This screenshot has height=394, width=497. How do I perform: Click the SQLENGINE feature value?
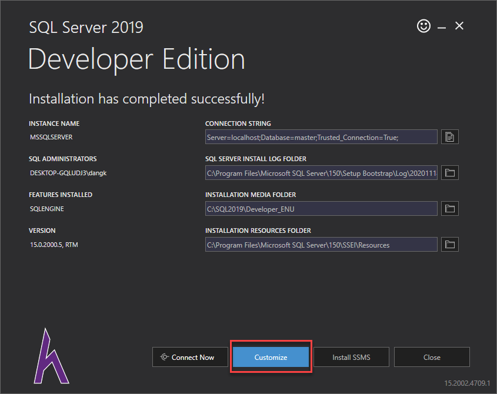tap(47, 209)
